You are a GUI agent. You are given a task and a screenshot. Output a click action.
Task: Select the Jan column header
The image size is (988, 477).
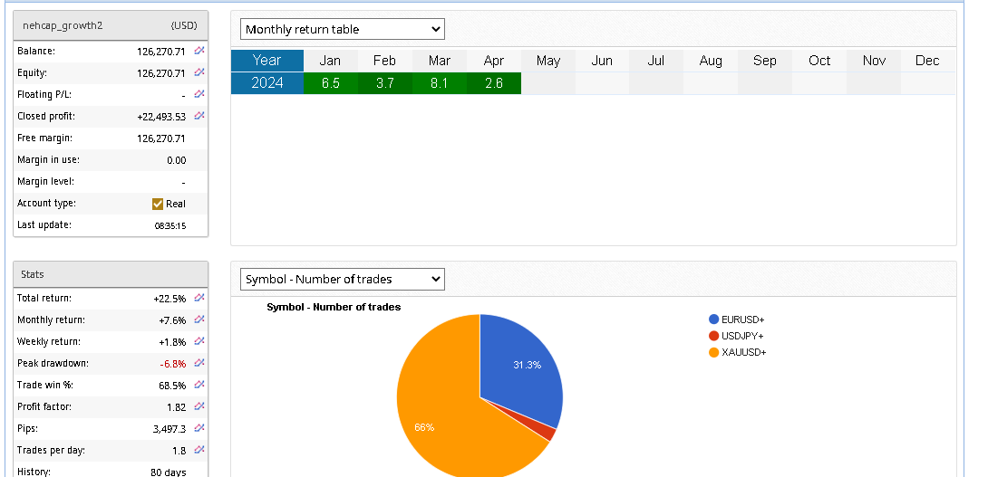pos(330,61)
